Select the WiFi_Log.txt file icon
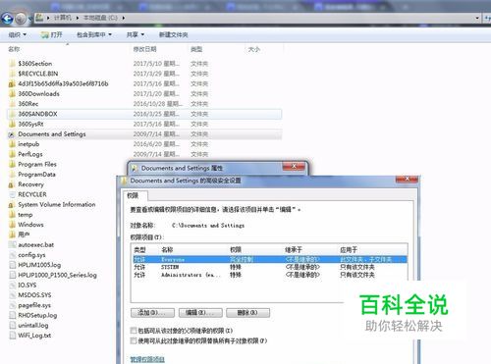The image size is (491, 364). click(x=12, y=336)
